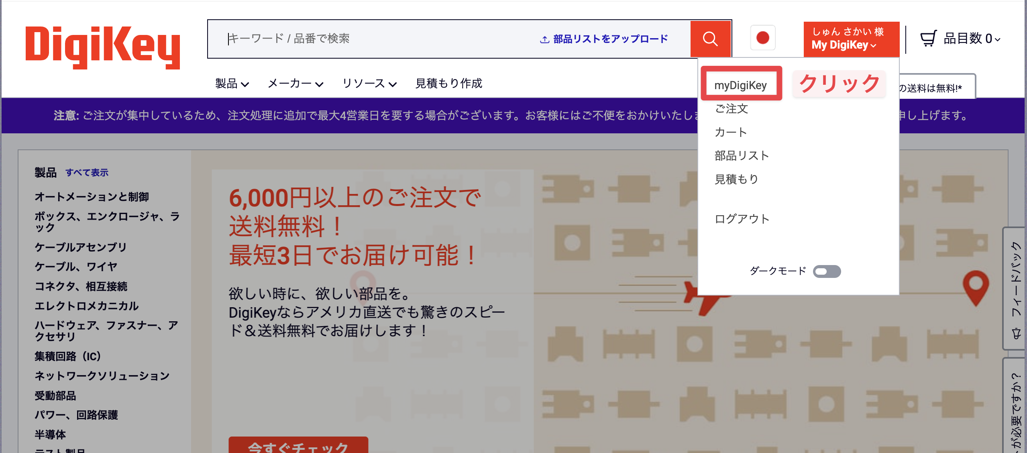Click the red map pin on banner
Screen dimensions: 1027x453
click(x=975, y=286)
